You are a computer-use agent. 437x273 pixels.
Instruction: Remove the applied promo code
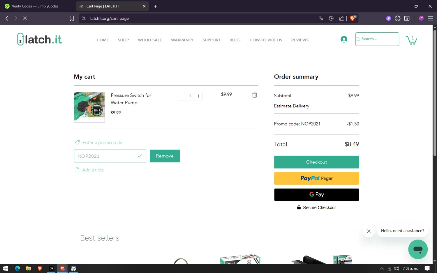coord(165,156)
